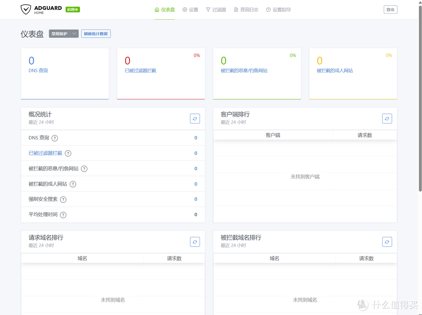Refresh the 请求域名排行 panel
This screenshot has height=315, width=422.
[x=195, y=242]
